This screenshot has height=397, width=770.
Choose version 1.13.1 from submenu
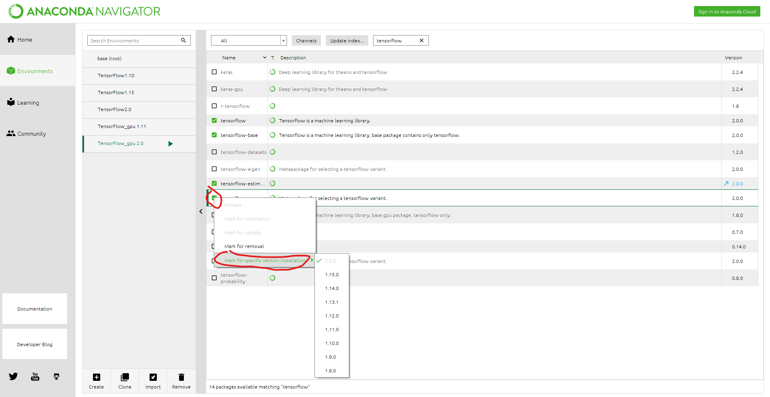tap(332, 302)
